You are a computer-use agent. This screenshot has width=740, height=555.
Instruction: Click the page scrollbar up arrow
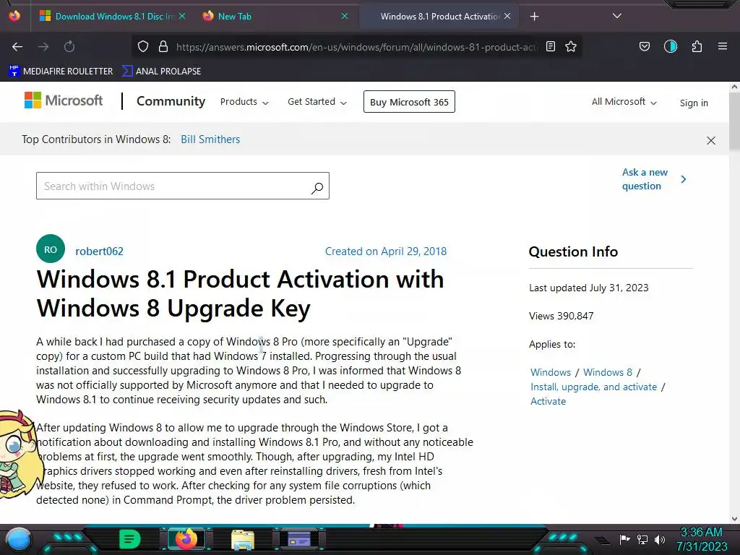pyautogui.click(x=734, y=87)
